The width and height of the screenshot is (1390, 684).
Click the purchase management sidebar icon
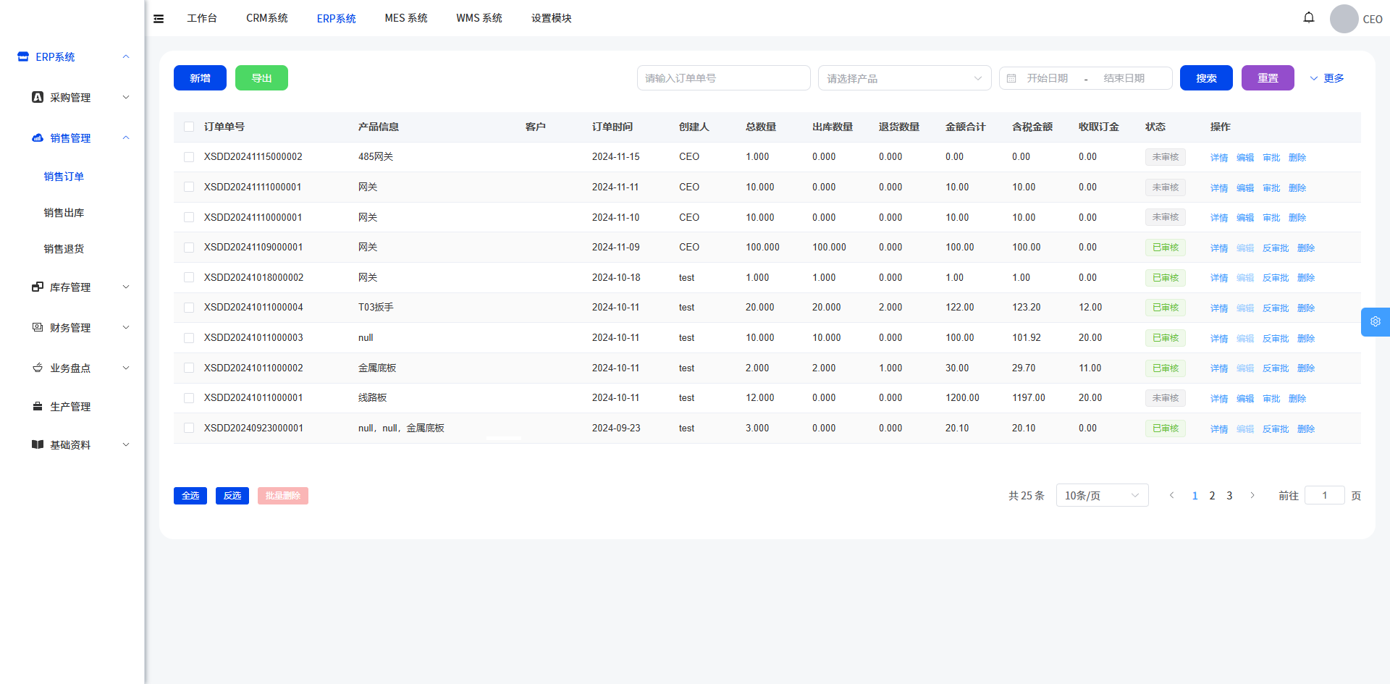click(38, 97)
